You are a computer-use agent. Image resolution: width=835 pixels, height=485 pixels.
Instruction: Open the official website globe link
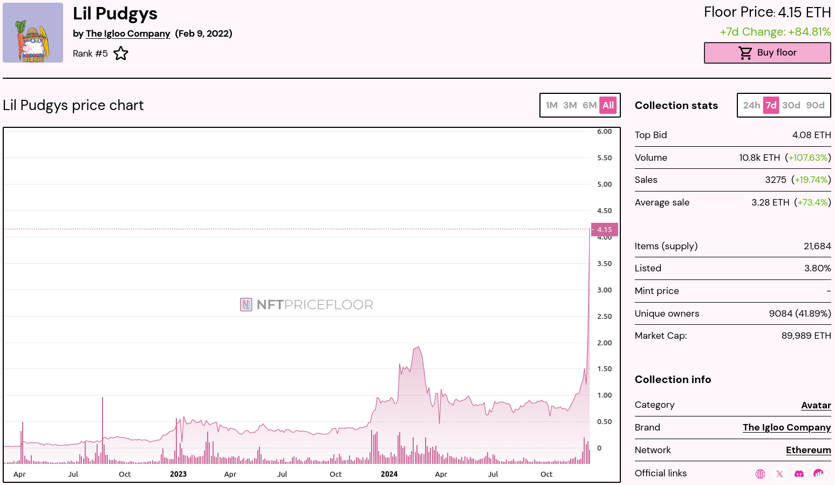(760, 474)
